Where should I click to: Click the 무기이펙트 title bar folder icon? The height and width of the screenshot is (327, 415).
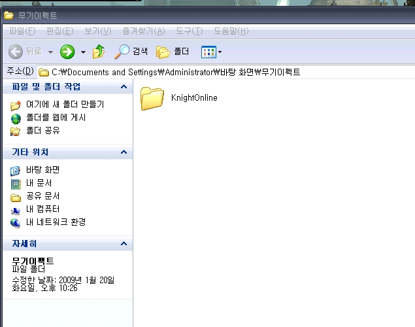click(x=8, y=15)
